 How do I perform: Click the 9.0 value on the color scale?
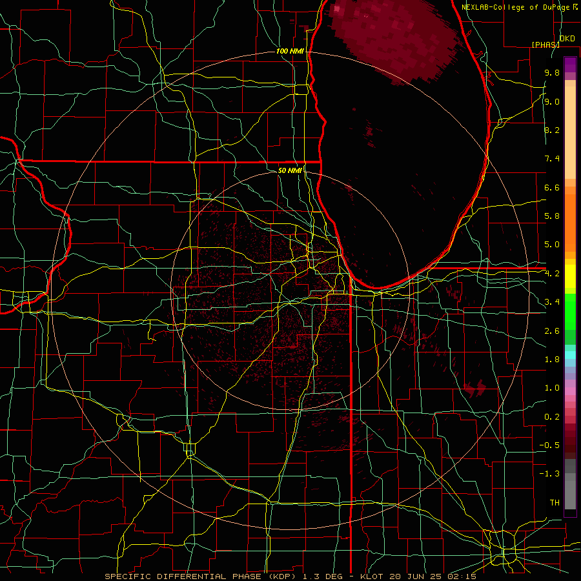(552, 101)
